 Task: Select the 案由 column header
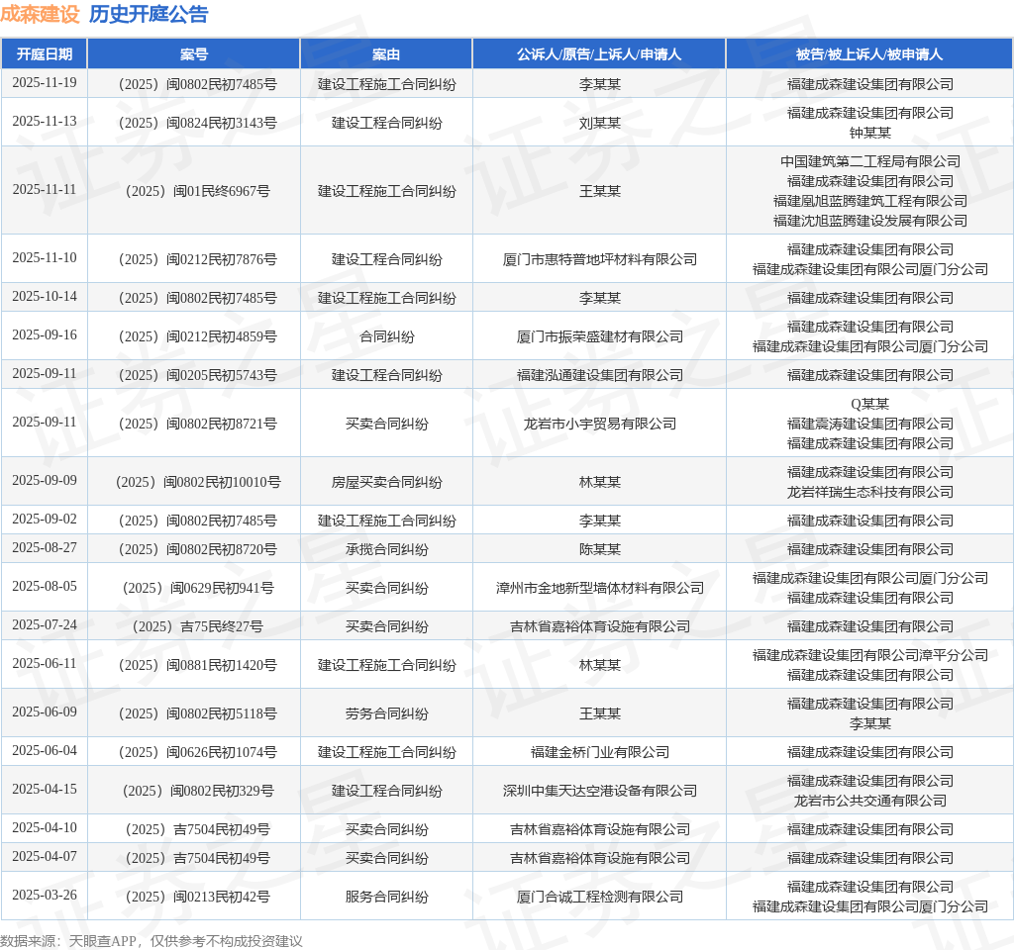[x=386, y=54]
